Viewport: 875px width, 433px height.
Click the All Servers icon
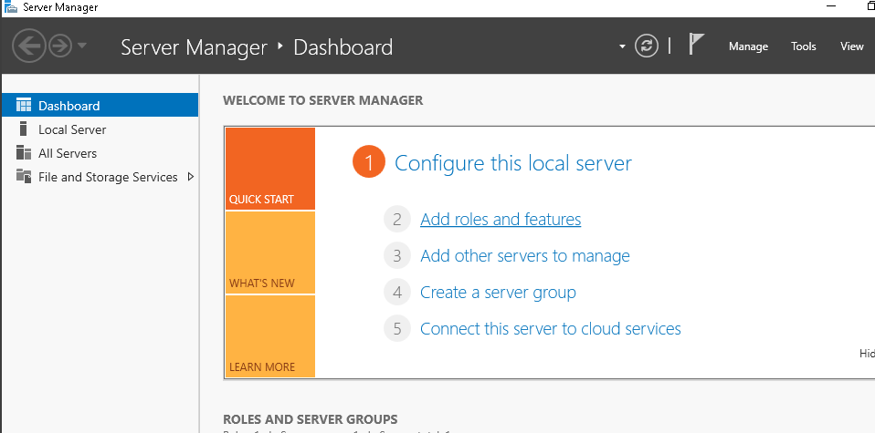pyautogui.click(x=24, y=153)
